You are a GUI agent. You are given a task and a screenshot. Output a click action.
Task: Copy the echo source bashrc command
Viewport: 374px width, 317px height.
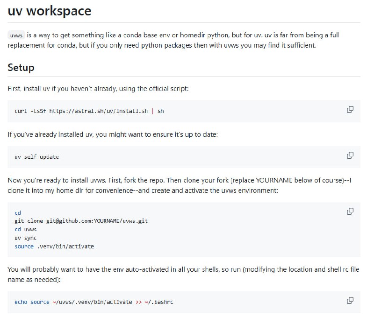point(350,301)
